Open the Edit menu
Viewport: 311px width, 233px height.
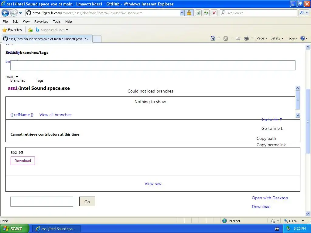[15, 22]
